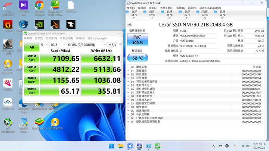Switch to the blue bird app on the taskbar

coord(130,146)
